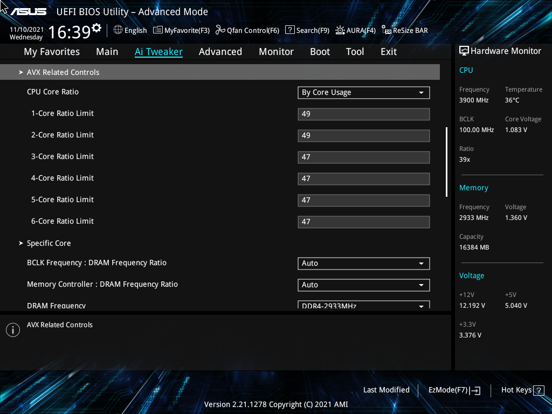This screenshot has width=552, height=414.
Task: Click the 16:39 clock time
Action: (x=70, y=32)
